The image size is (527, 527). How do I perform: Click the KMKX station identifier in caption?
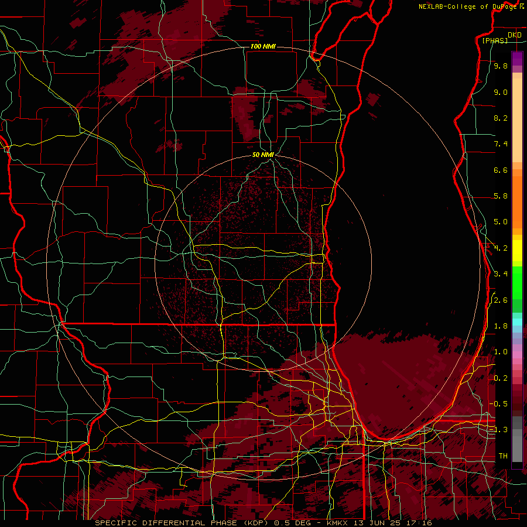click(x=338, y=523)
